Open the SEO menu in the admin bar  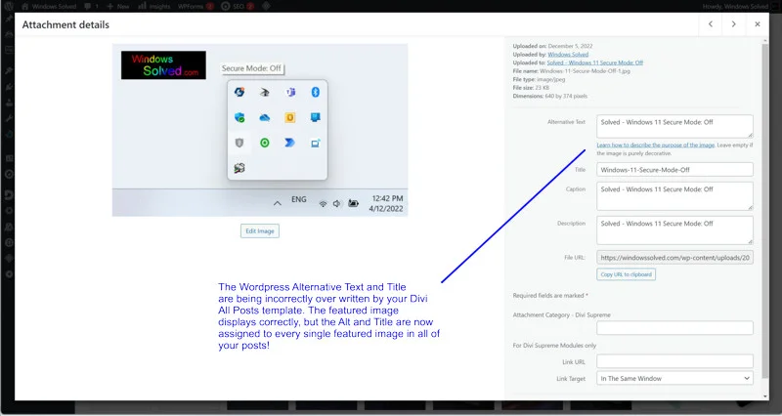[x=238, y=7]
